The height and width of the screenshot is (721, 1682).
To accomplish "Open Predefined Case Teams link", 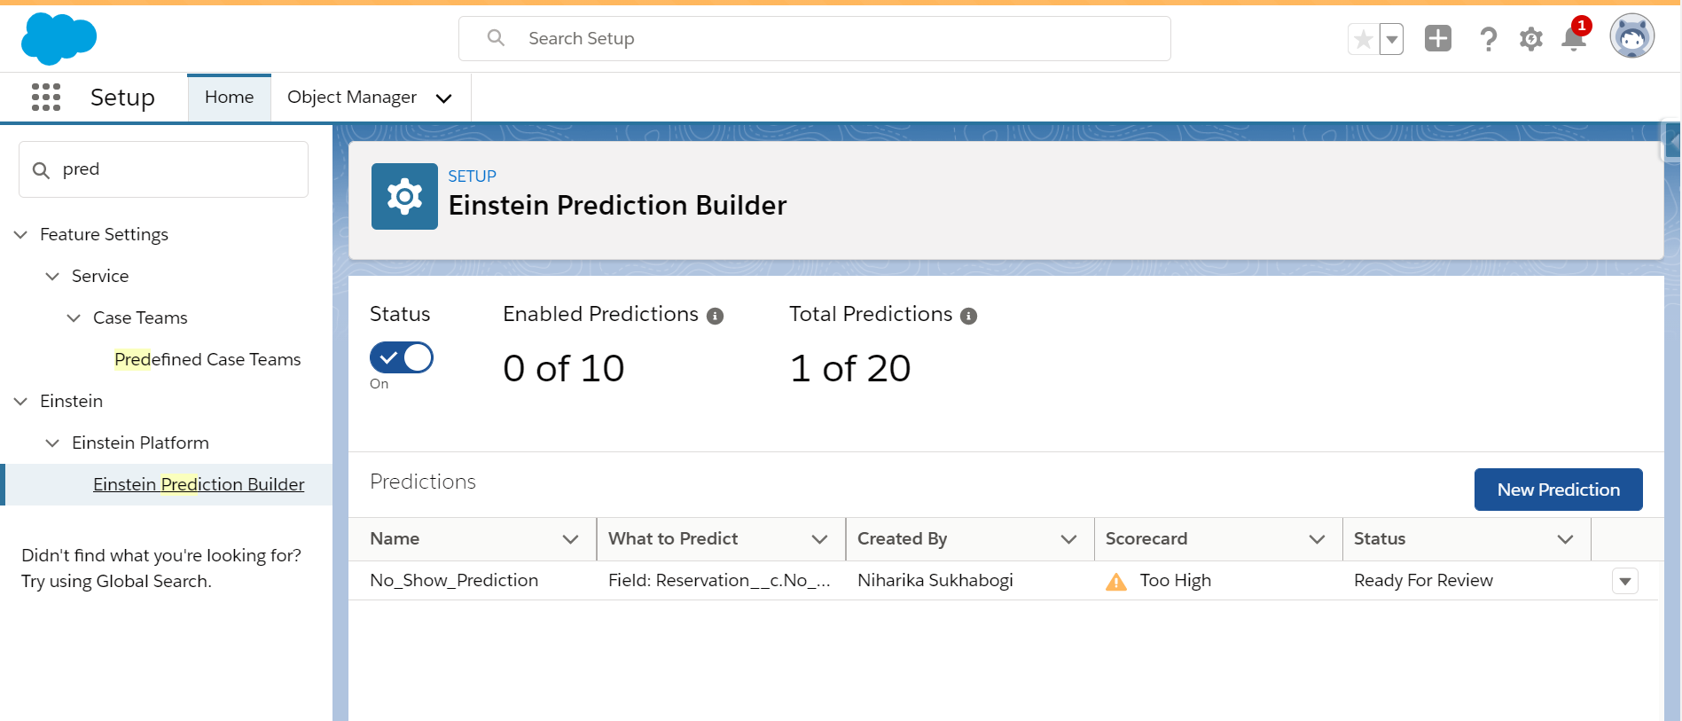I will click(207, 360).
